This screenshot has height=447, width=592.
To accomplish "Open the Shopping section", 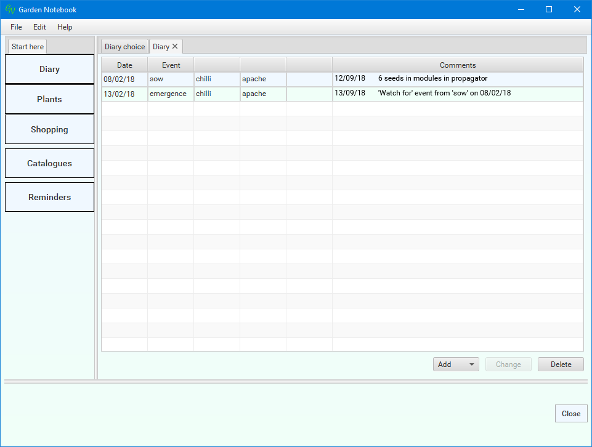I will [x=49, y=129].
